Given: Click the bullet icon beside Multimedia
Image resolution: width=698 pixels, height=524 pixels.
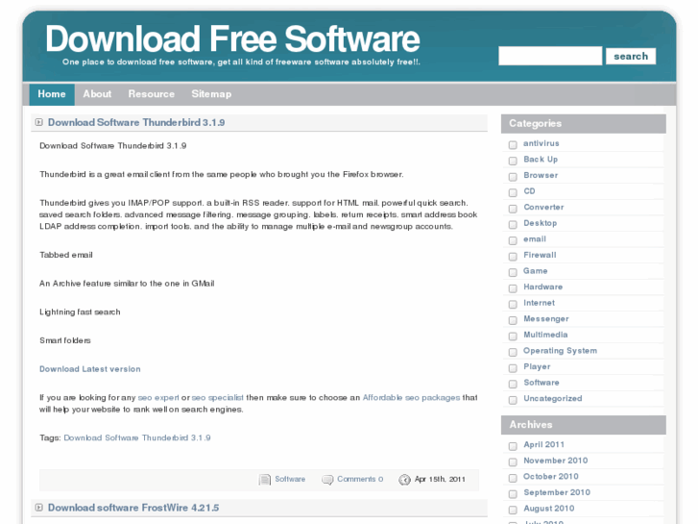Looking at the screenshot, I should pos(513,336).
